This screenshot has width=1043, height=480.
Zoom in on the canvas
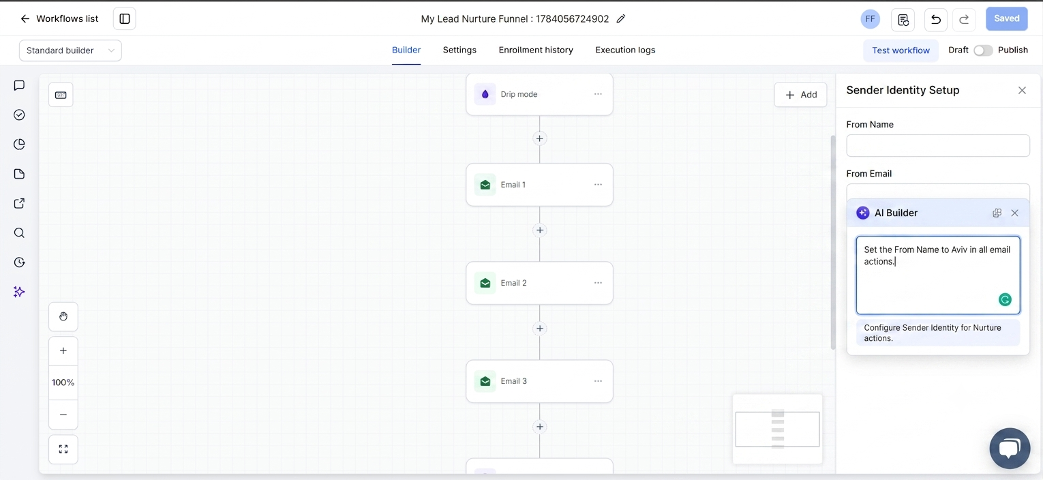63,351
